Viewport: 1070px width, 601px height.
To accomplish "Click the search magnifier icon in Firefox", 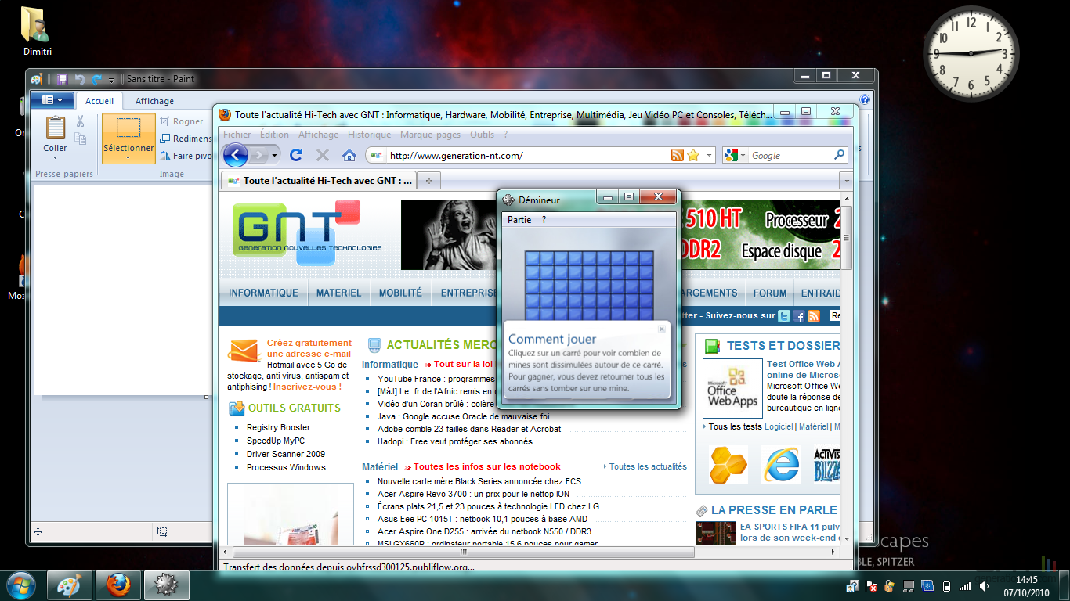I will [840, 156].
